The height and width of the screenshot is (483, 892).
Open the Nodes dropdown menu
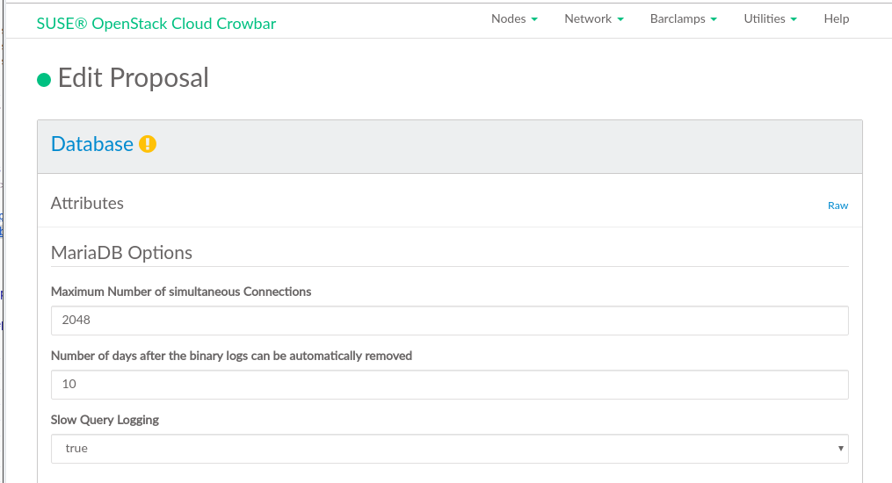pyautogui.click(x=514, y=18)
